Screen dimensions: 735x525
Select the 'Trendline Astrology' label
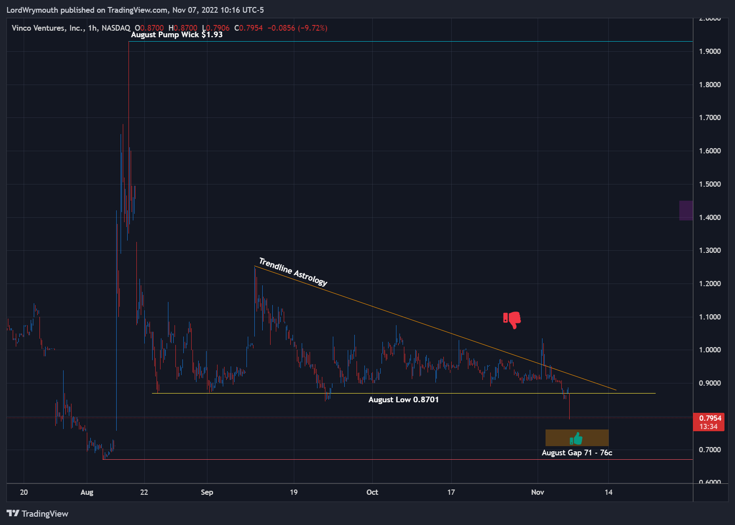coord(293,272)
